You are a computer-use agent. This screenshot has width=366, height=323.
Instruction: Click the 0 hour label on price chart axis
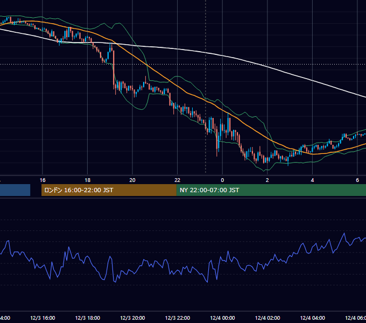(x=222, y=180)
